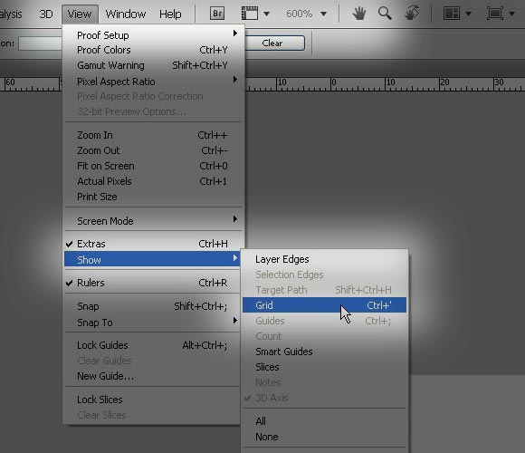Viewport: 525px width, 453px height.
Task: Open the View menu
Action: coord(80,14)
